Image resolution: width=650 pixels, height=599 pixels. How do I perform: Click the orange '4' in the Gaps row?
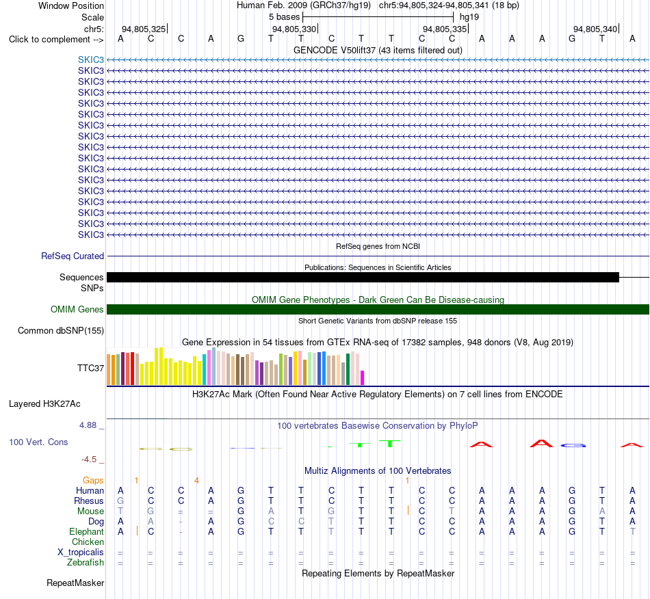(x=196, y=481)
